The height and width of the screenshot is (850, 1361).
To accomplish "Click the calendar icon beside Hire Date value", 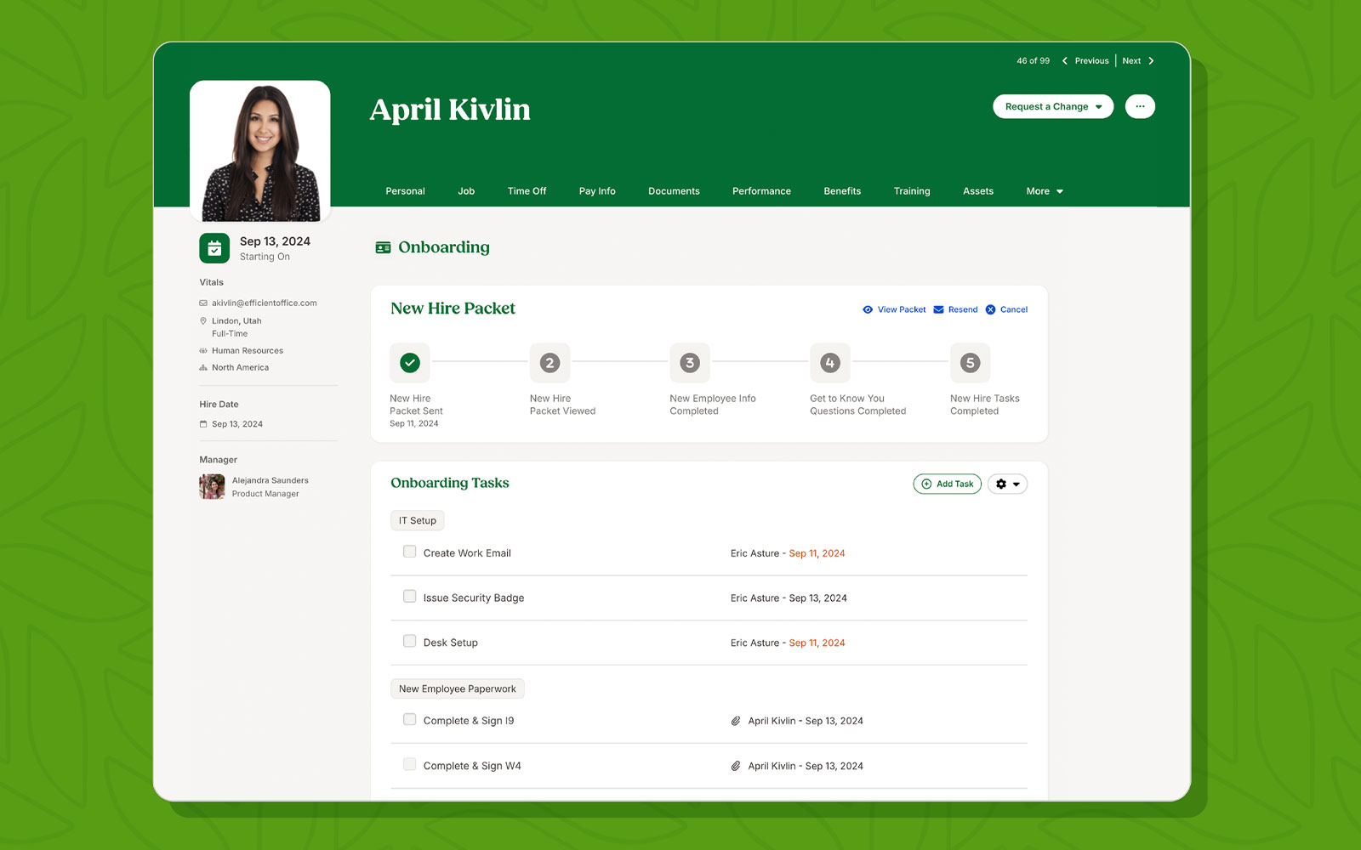I will 203,423.
